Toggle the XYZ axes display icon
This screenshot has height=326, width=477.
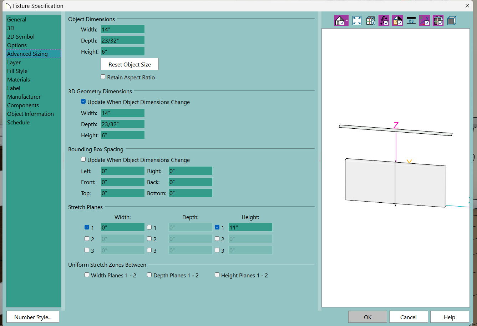point(425,21)
